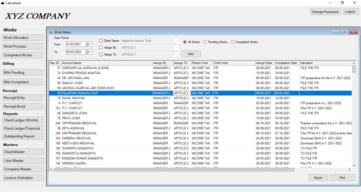Click the Work Status window icon

coord(51,32)
